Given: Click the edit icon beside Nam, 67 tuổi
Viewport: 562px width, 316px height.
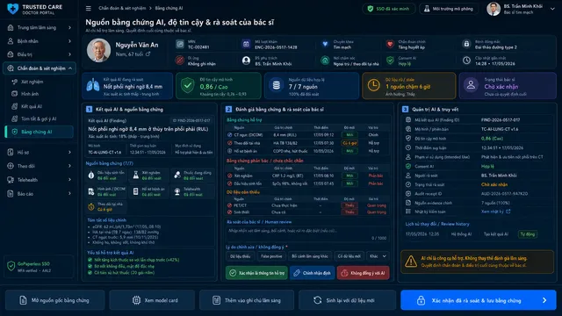Looking at the screenshot, I should (148, 54).
